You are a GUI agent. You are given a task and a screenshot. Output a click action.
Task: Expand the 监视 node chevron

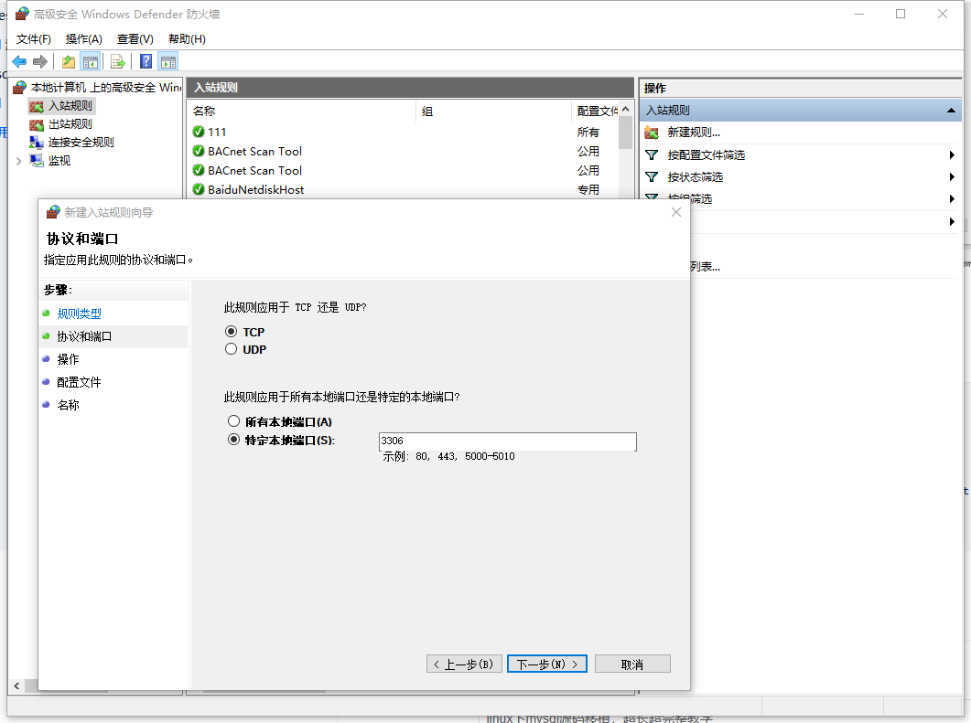point(18,161)
